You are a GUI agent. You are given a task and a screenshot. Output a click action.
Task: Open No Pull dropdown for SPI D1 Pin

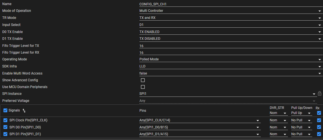click(302, 134)
